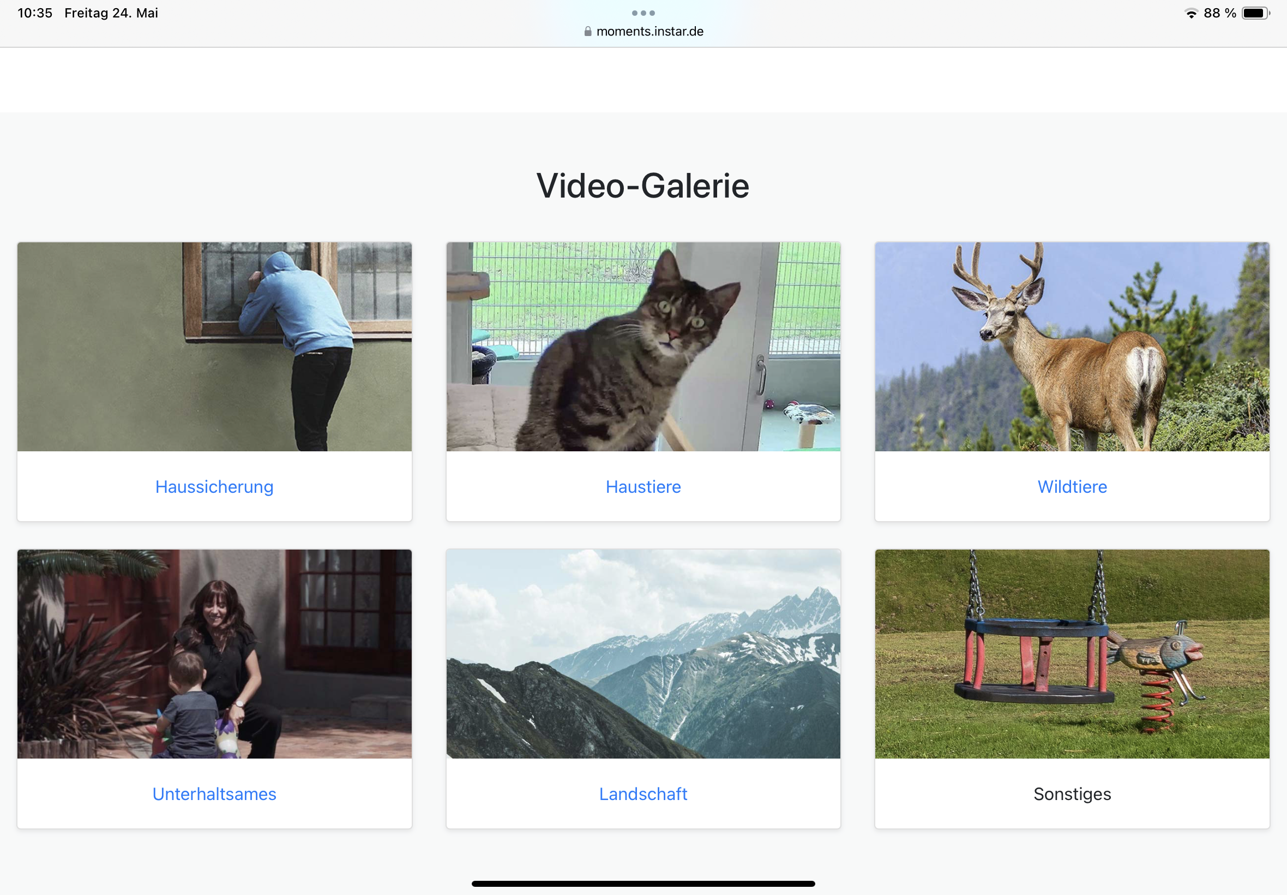Tap the three-dot multitasking icon
This screenshot has height=895, width=1287.
(642, 13)
